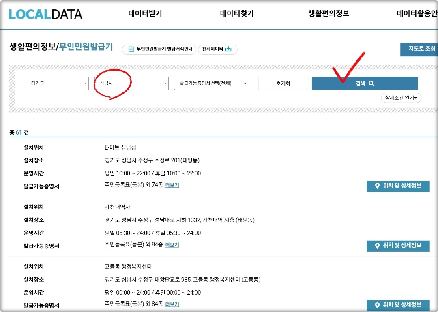Click hours 평일 10:00 ~ 22:00 text

(127, 173)
